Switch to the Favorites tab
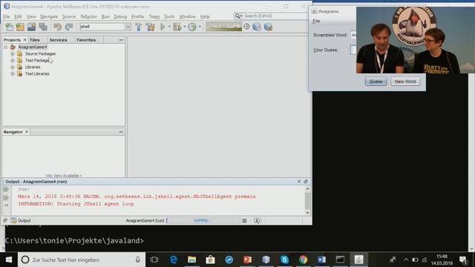This screenshot has height=267, width=475. pos(86,40)
